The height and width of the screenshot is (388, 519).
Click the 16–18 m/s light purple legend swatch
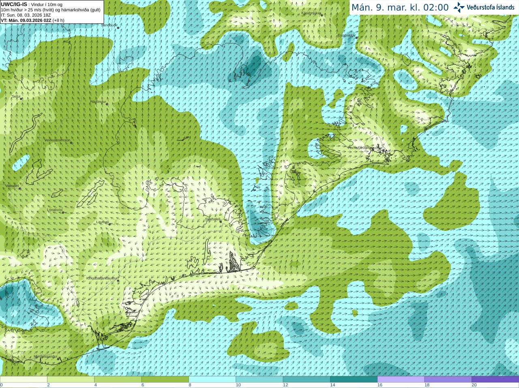click(x=401, y=379)
